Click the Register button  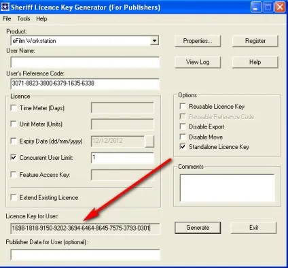tap(255, 41)
